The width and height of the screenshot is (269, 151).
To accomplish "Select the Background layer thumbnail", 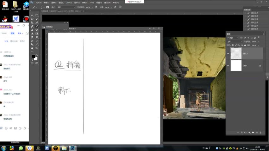I will pos(236,66).
